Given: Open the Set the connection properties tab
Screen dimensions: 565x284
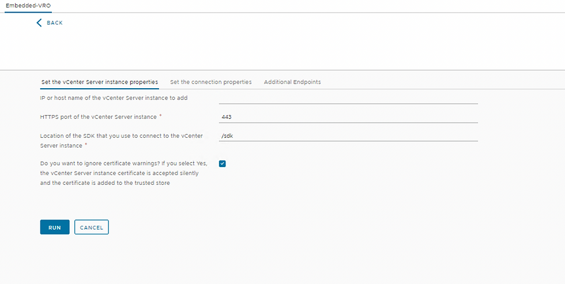Looking at the screenshot, I should point(211,82).
